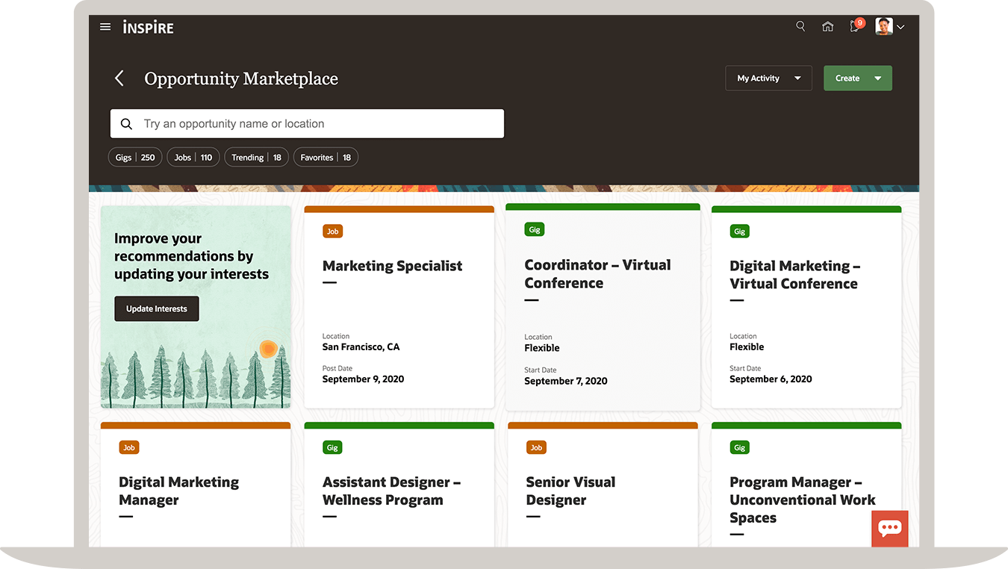Click the INSPIRE logo
This screenshot has height=569, width=1008.
147,27
